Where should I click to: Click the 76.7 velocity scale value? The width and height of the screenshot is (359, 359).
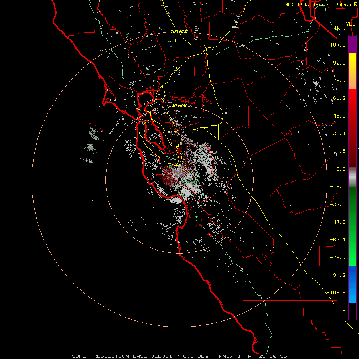click(339, 80)
